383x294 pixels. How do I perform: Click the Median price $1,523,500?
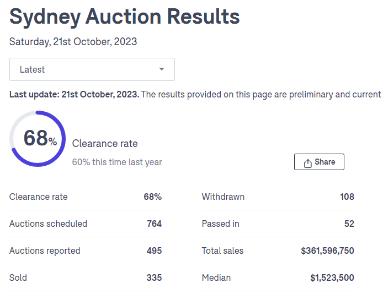(x=332, y=277)
